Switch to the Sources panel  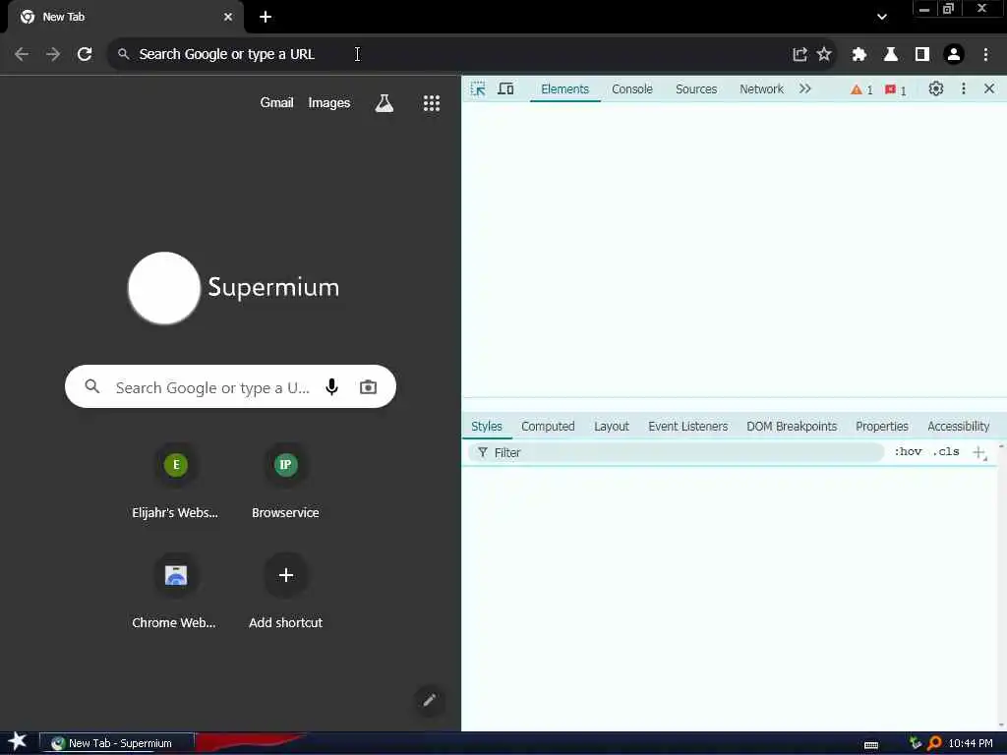(696, 89)
